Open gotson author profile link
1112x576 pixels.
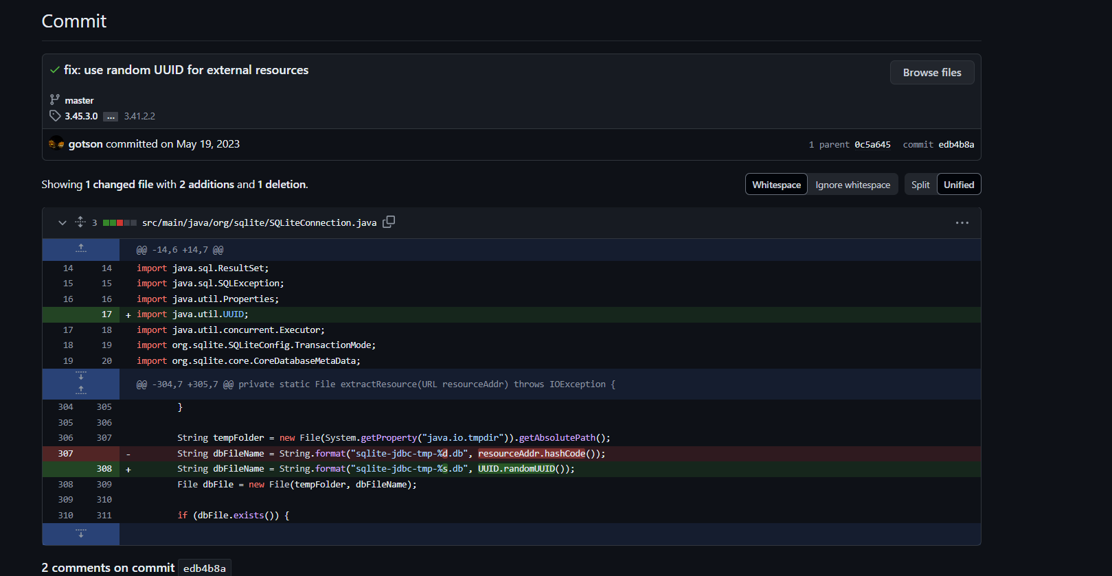click(85, 144)
